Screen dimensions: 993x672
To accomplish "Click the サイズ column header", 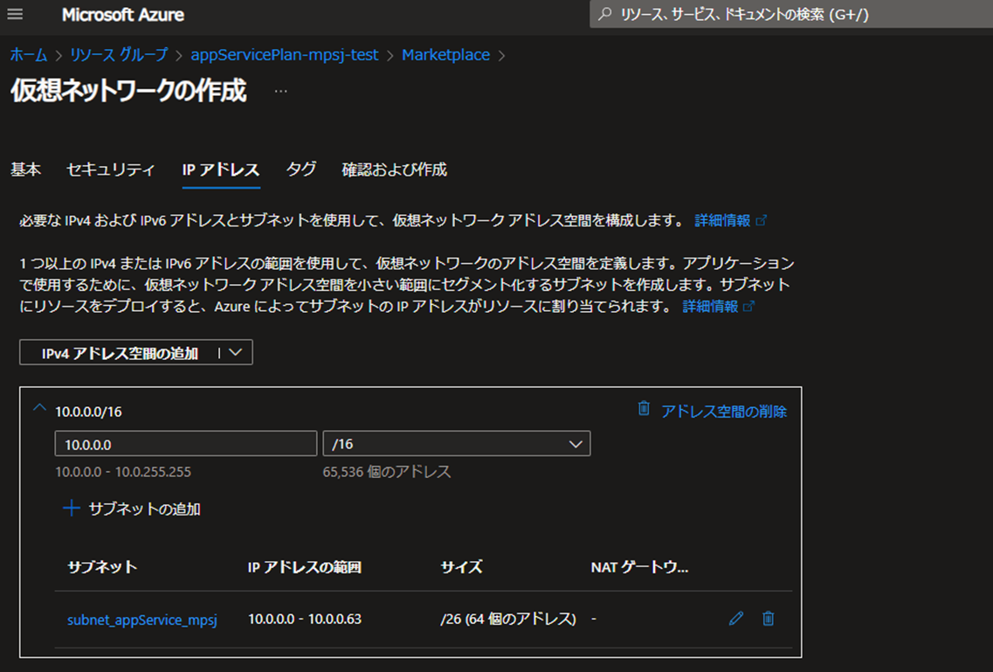I will tap(461, 567).
